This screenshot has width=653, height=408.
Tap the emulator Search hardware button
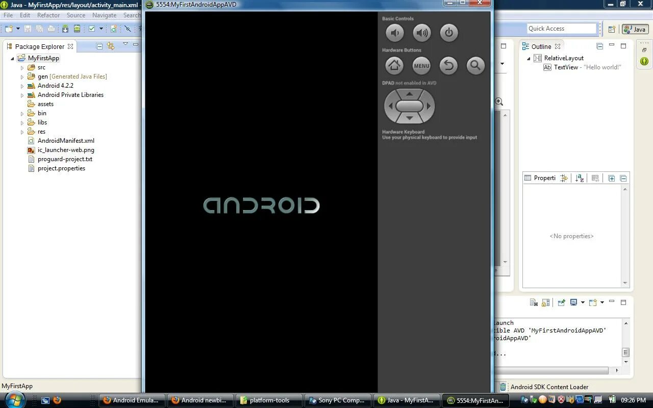[x=475, y=65]
